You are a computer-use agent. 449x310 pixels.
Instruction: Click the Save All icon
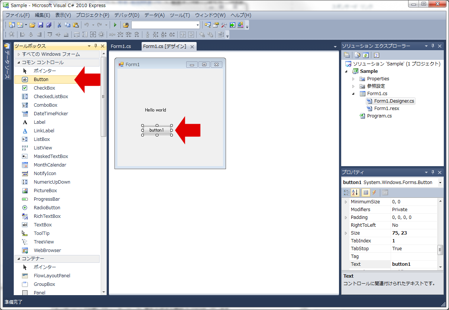(x=49, y=25)
